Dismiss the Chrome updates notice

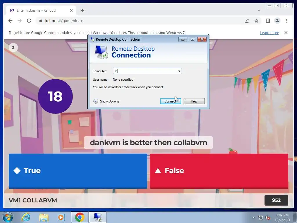(x=286, y=33)
